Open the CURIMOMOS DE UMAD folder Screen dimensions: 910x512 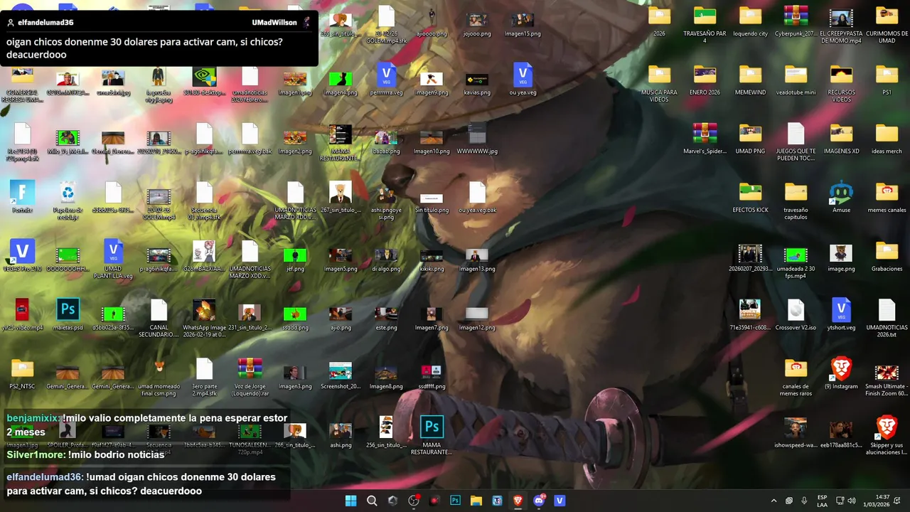click(887, 23)
